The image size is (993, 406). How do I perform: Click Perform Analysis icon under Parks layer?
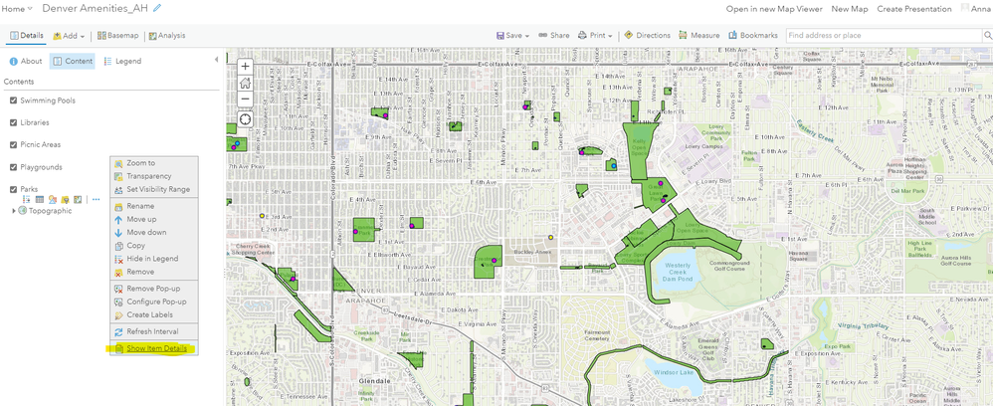(78, 199)
